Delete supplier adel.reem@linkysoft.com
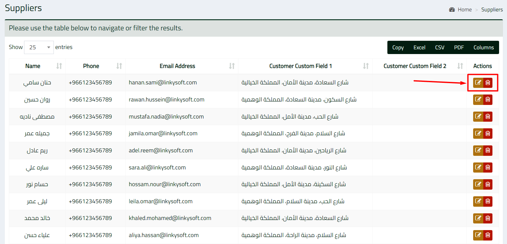The height and width of the screenshot is (244, 507). point(488,150)
